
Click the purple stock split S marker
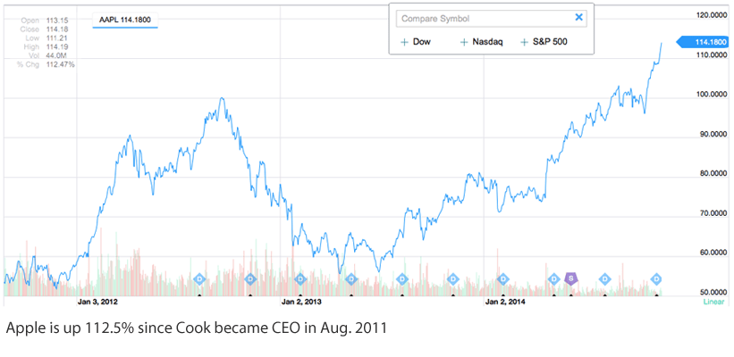571,278
